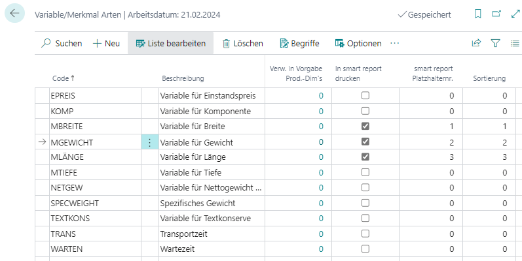
Task: Expand more toolbar actions ellipsis
Action: coord(394,43)
